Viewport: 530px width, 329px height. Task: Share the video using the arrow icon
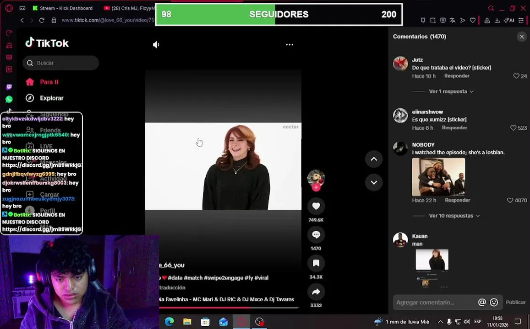point(316,292)
